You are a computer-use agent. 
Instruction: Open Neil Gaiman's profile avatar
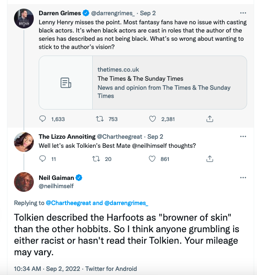click(24, 182)
